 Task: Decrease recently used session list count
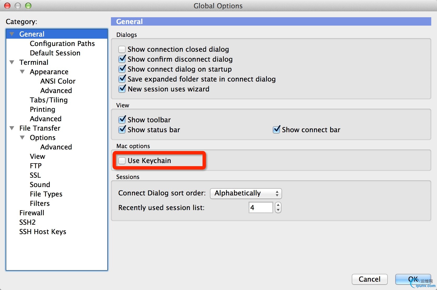278,210
